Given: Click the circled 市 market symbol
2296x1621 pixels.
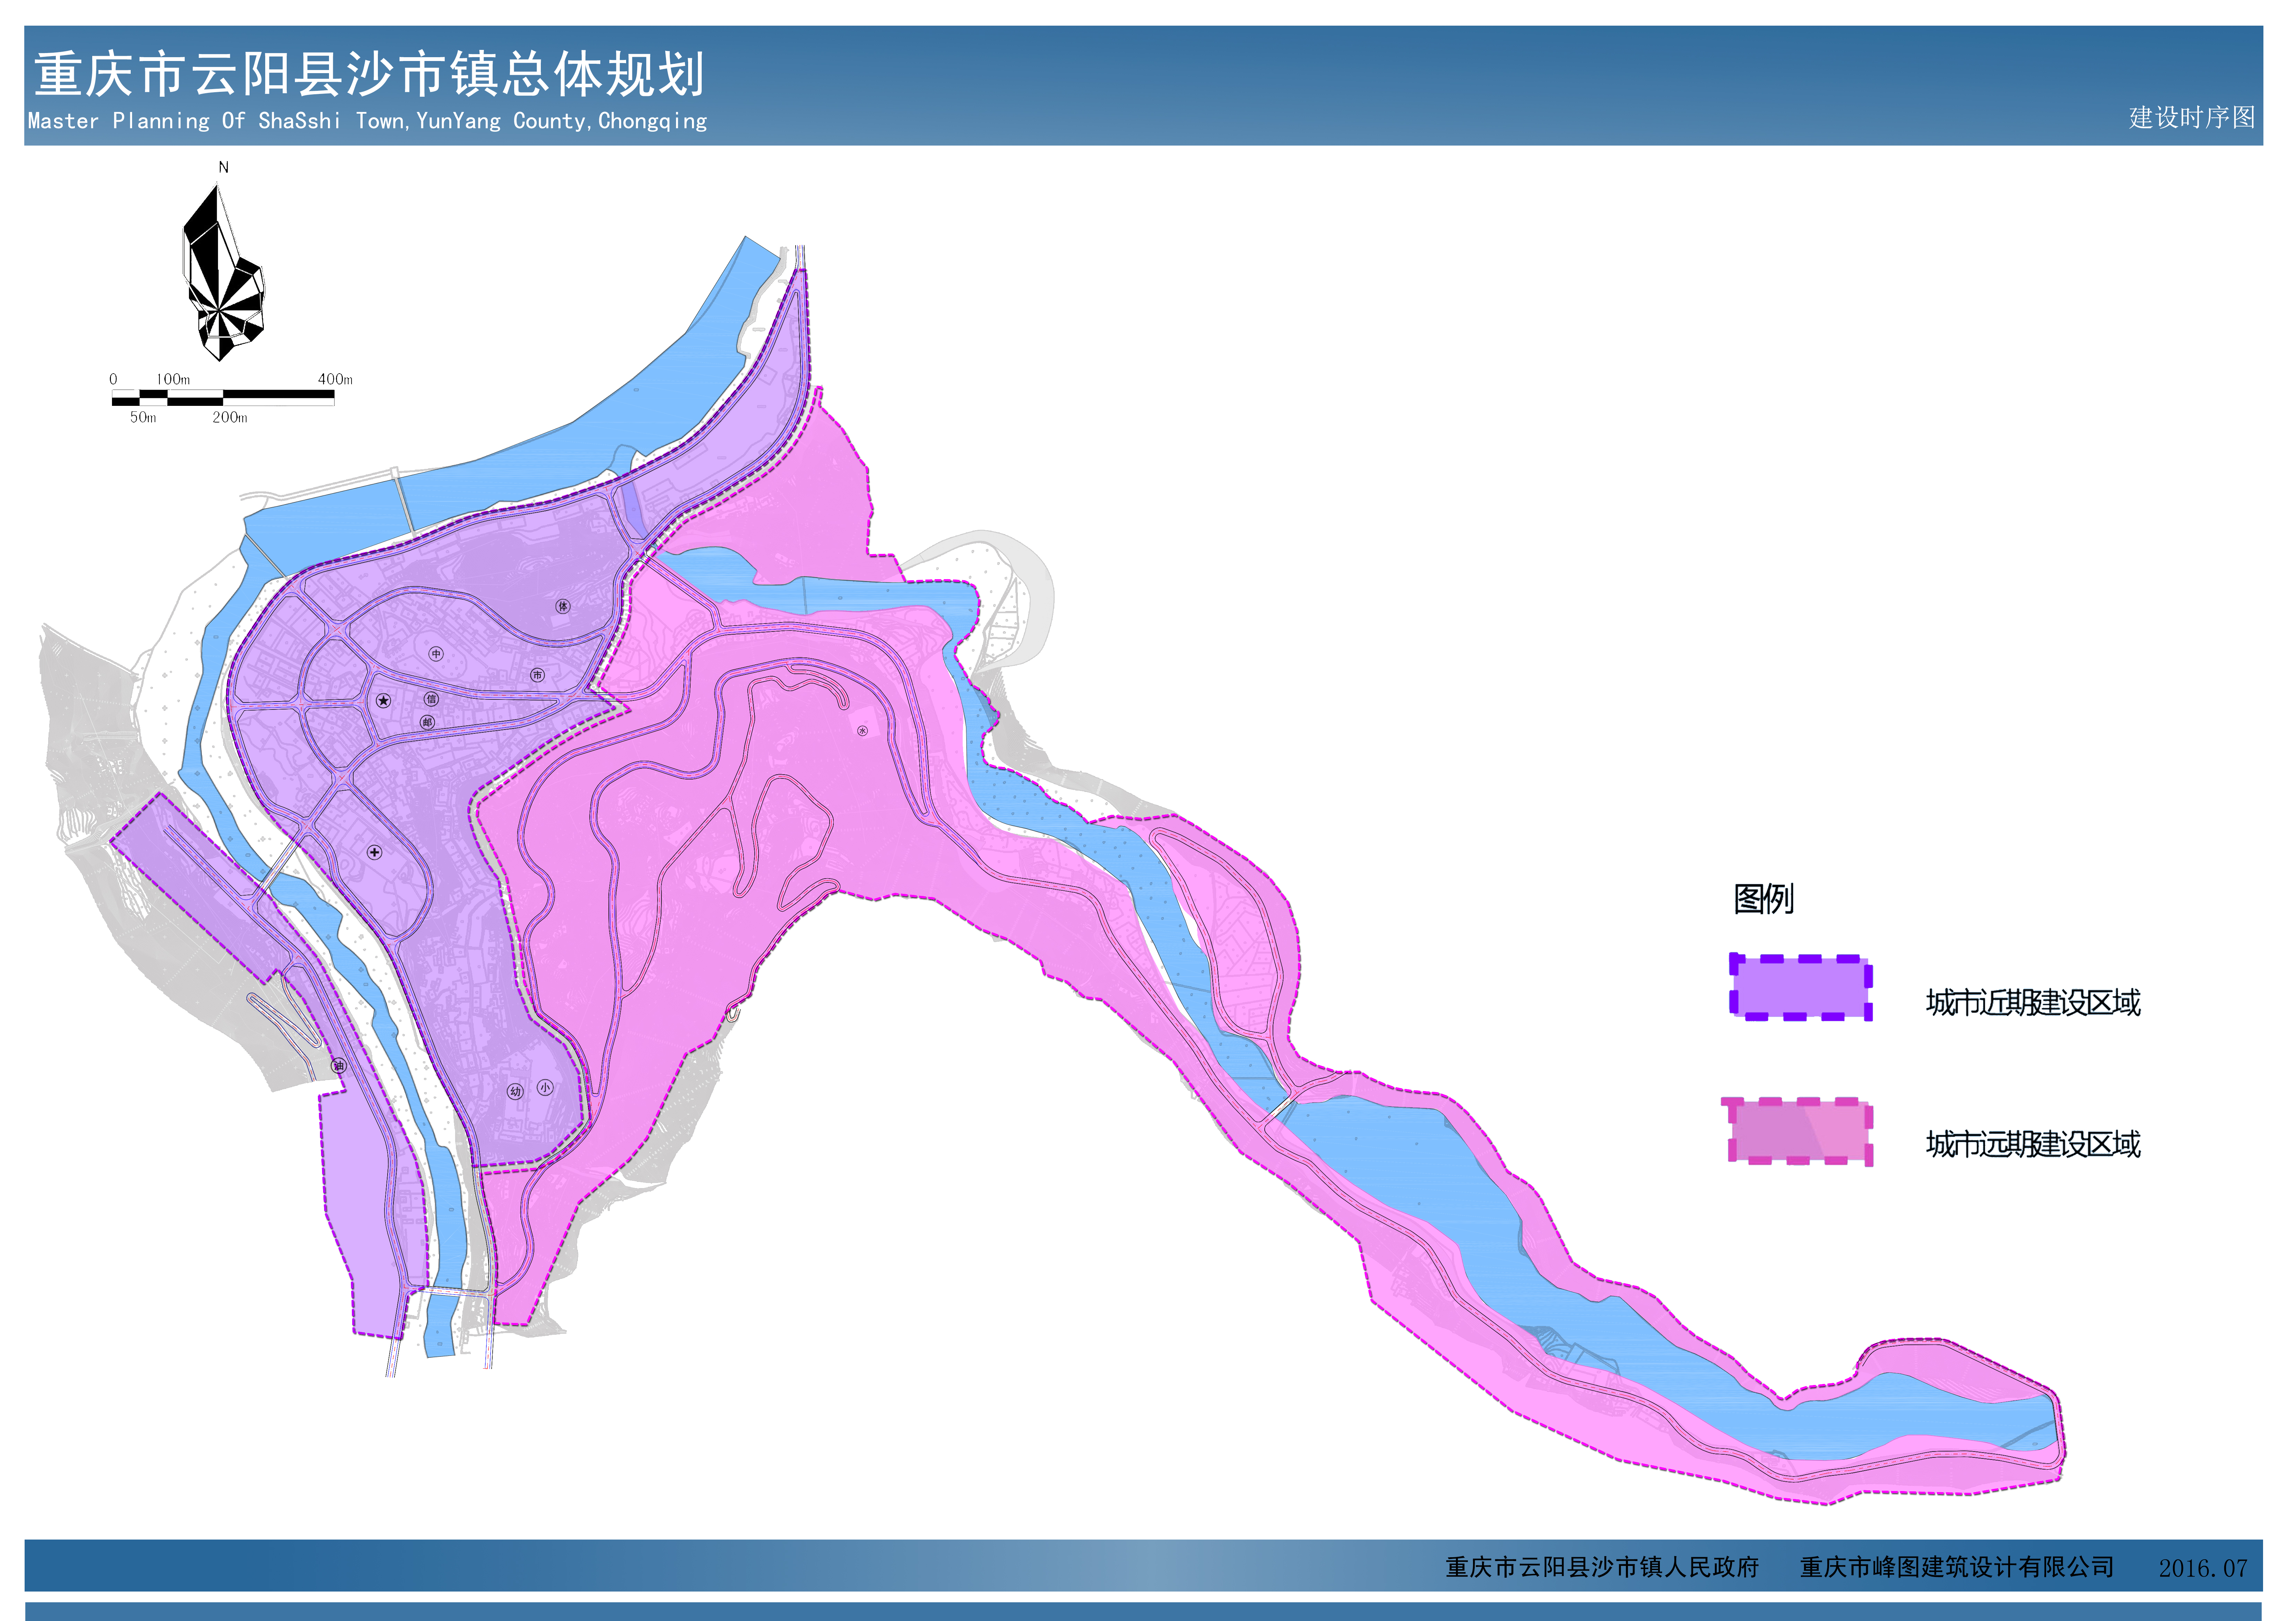Looking at the screenshot, I should click(537, 675).
